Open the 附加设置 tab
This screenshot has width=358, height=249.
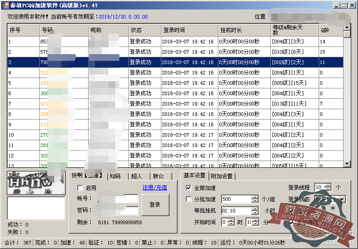[x=221, y=176]
